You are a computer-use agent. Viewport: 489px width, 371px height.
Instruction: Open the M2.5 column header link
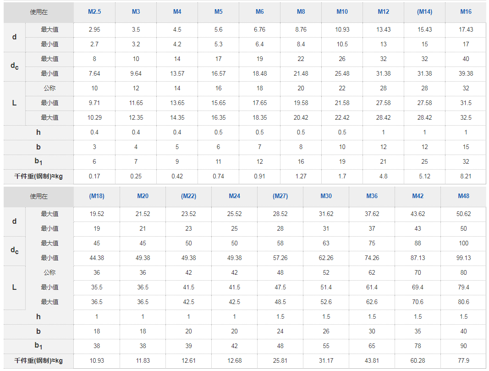point(94,12)
